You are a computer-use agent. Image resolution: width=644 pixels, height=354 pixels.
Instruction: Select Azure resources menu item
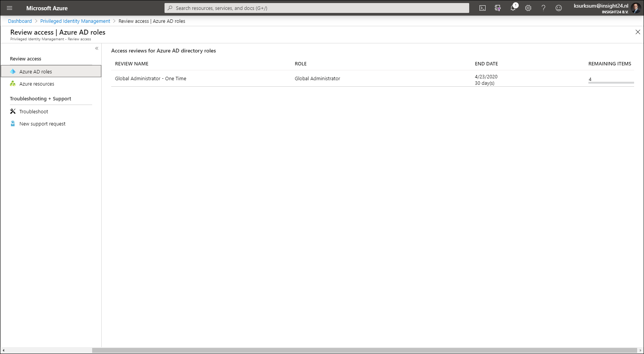click(51, 84)
